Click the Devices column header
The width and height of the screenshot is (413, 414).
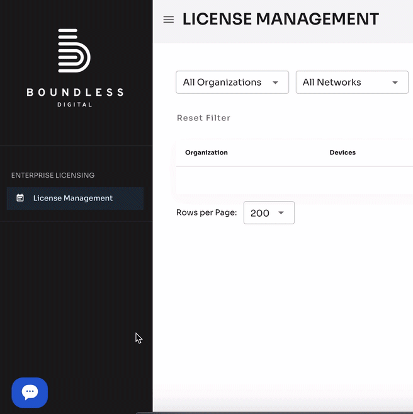(342, 152)
